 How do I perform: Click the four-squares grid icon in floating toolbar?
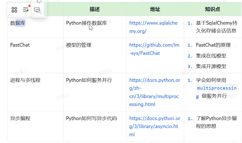click(14, 10)
